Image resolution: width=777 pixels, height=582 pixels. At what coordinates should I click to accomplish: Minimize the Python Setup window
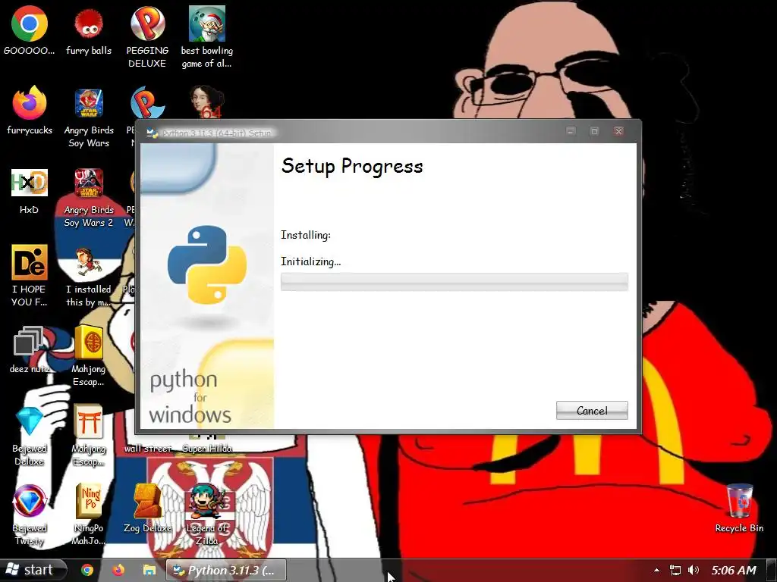coord(571,131)
